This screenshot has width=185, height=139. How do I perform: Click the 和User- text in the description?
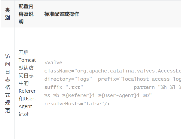click(27, 99)
